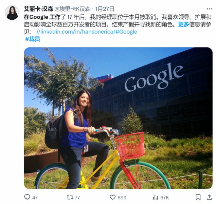Enlarge the Google campus bicycle photo
The height and width of the screenshot is (204, 216).
[x=118, y=118]
